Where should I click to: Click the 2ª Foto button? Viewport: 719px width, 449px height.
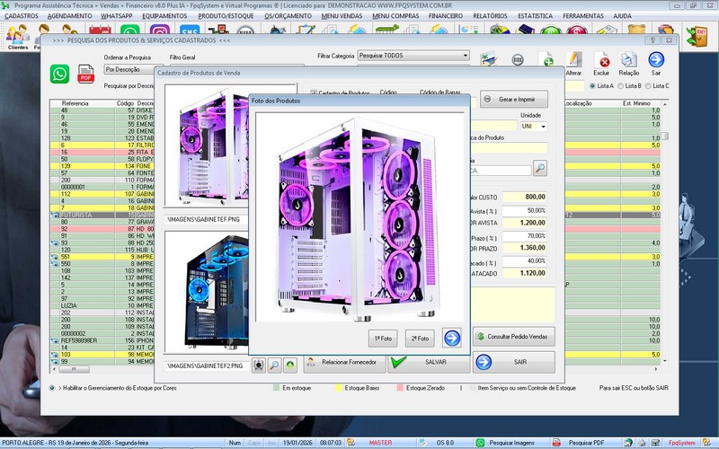(x=419, y=338)
